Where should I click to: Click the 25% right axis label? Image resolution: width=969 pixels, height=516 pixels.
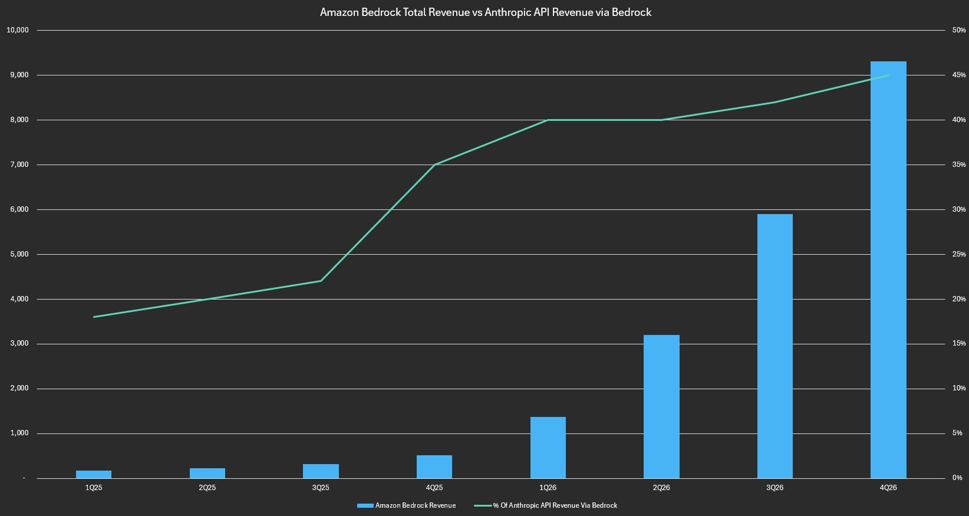(x=958, y=254)
